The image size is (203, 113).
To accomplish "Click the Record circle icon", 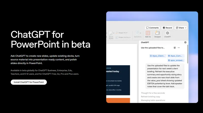I will click(164, 28).
